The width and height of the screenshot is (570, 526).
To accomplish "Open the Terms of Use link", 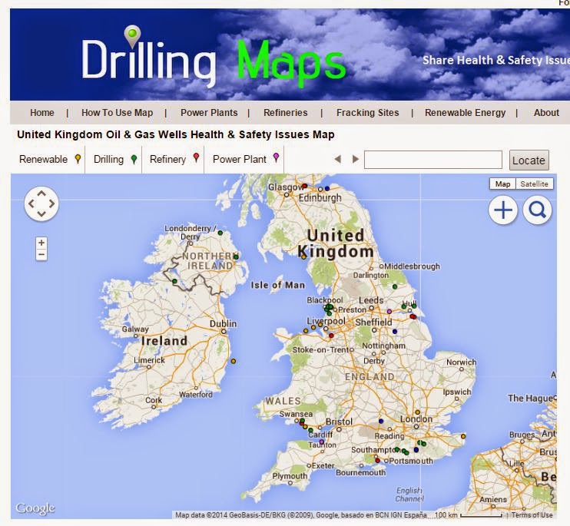I will (x=532, y=514).
